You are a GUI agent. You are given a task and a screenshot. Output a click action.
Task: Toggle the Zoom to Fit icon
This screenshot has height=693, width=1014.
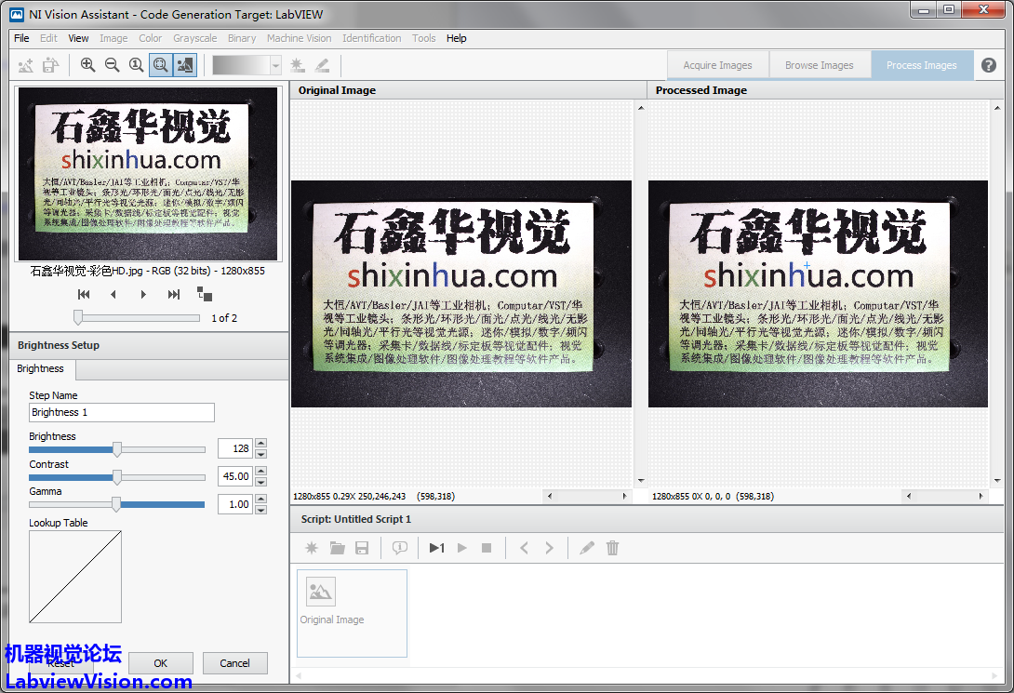[160, 65]
